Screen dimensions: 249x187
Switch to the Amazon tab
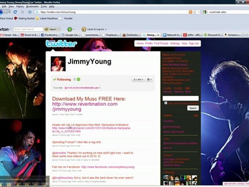coord(233,35)
